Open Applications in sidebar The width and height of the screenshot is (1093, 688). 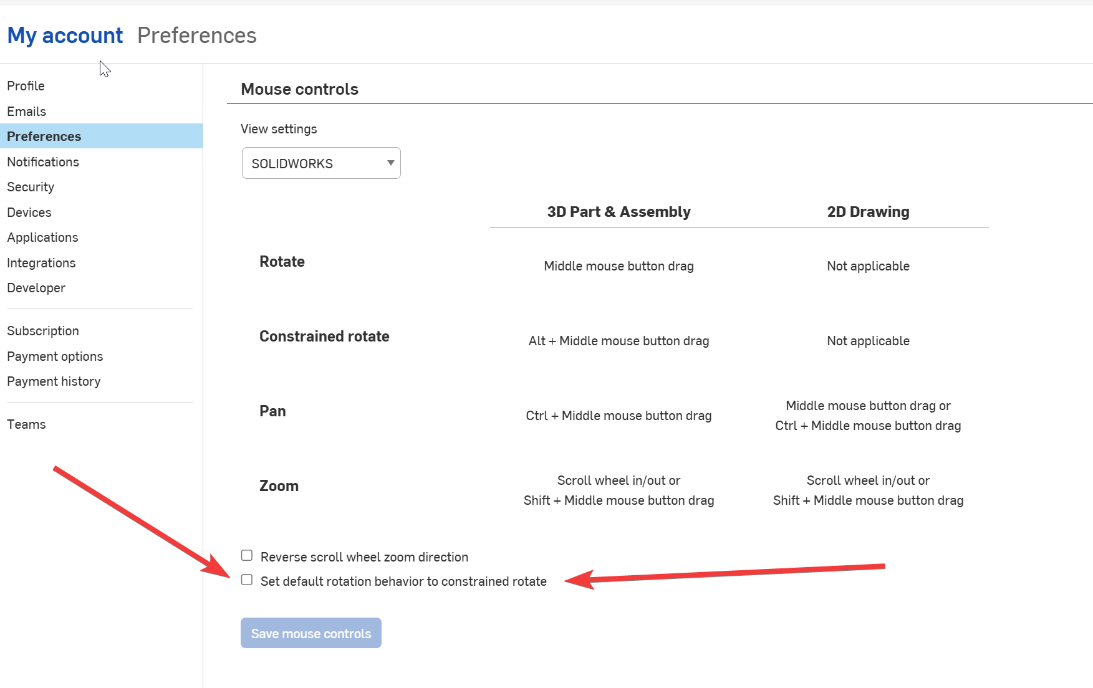(x=42, y=237)
